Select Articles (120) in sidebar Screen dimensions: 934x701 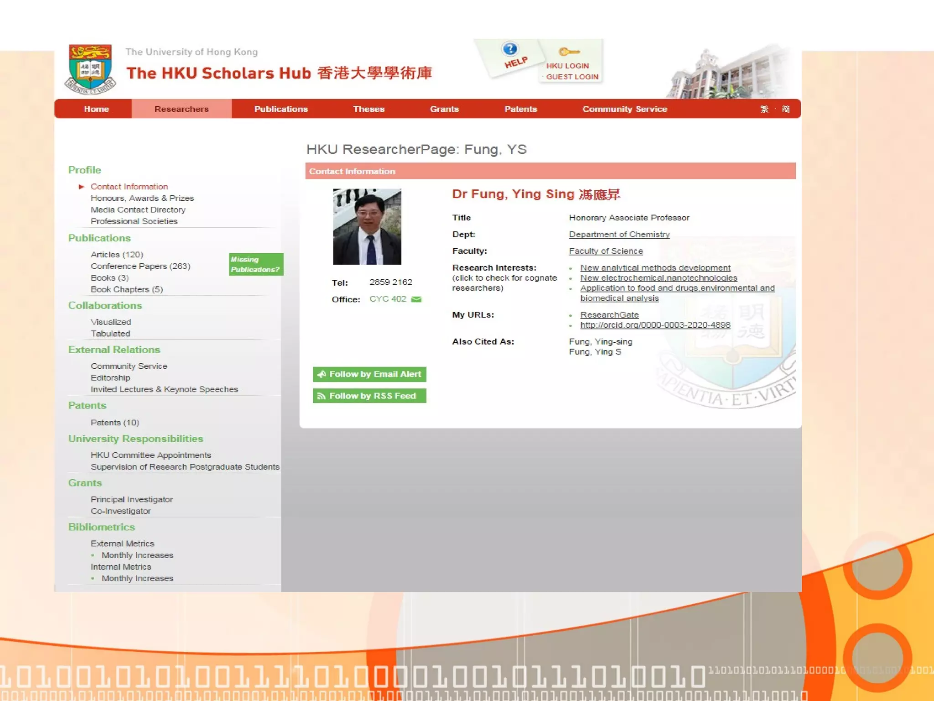tap(117, 255)
